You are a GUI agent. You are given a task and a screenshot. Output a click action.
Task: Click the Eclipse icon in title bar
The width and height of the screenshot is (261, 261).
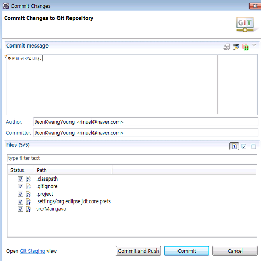(6, 6)
